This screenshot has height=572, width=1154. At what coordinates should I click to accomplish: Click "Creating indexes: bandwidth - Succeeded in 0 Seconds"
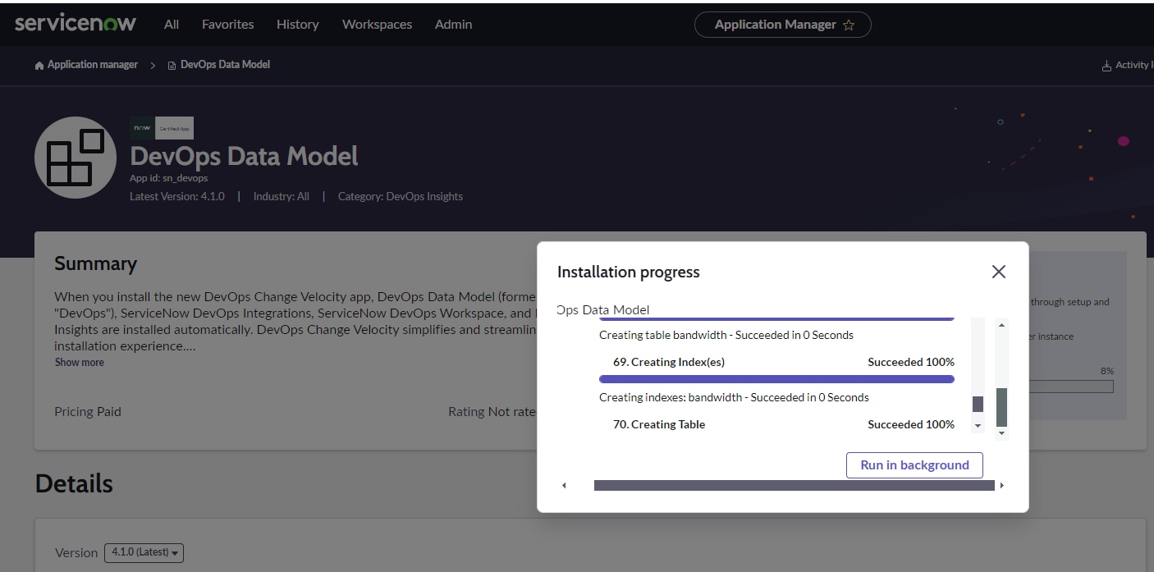click(734, 397)
